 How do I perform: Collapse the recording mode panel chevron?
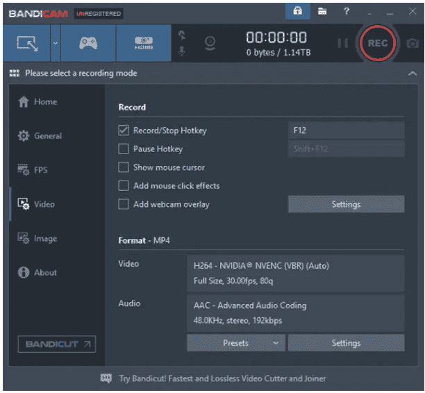coord(412,73)
